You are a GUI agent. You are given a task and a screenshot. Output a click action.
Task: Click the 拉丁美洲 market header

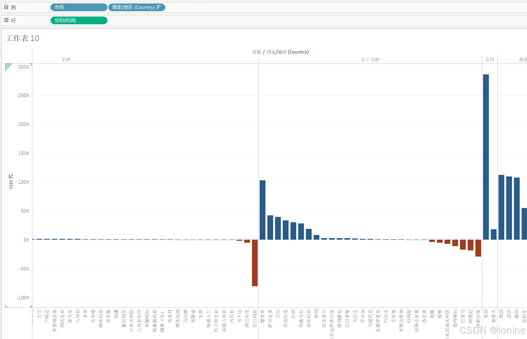(x=370, y=59)
